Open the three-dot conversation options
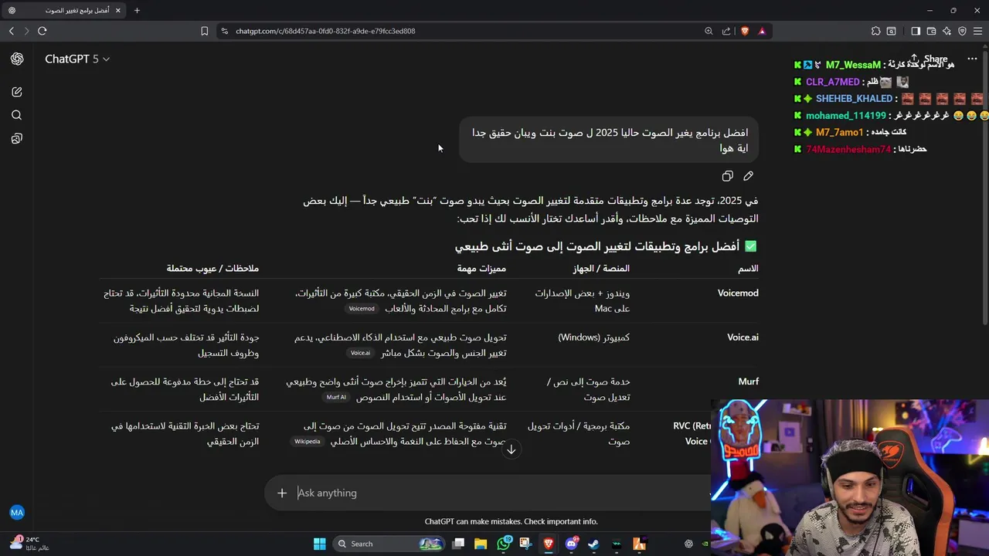This screenshot has width=989, height=556. click(x=972, y=59)
